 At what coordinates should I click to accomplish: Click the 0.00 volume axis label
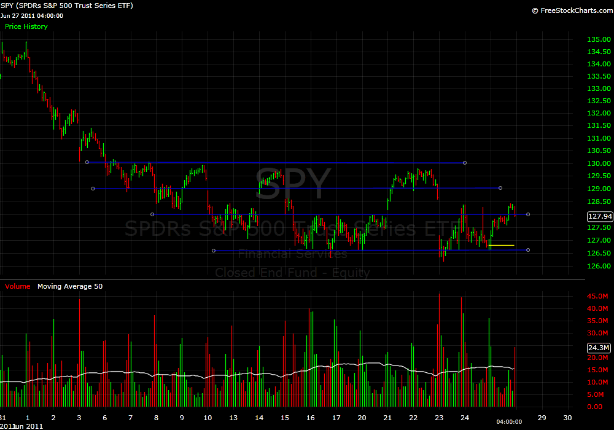pos(595,407)
